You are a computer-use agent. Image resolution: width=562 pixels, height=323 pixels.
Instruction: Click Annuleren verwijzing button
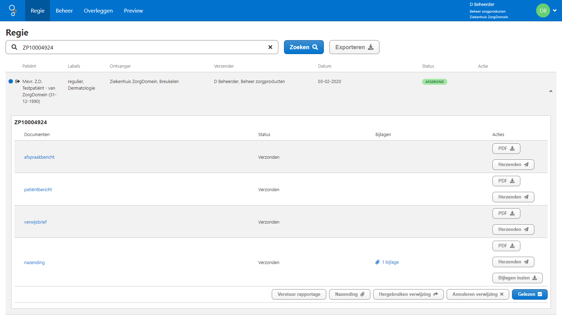coord(478,294)
